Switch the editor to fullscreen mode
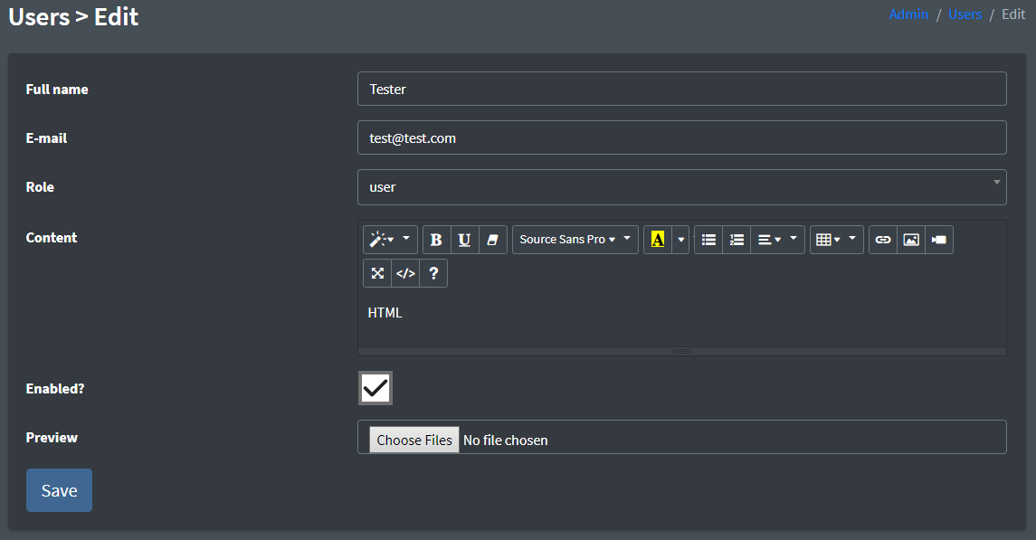Screen dimensions: 1036x540 coord(377,272)
